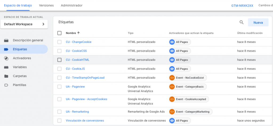This screenshot has height=126, width=273.
Task: Click the Carpetas folder icon
Action: [6, 76]
